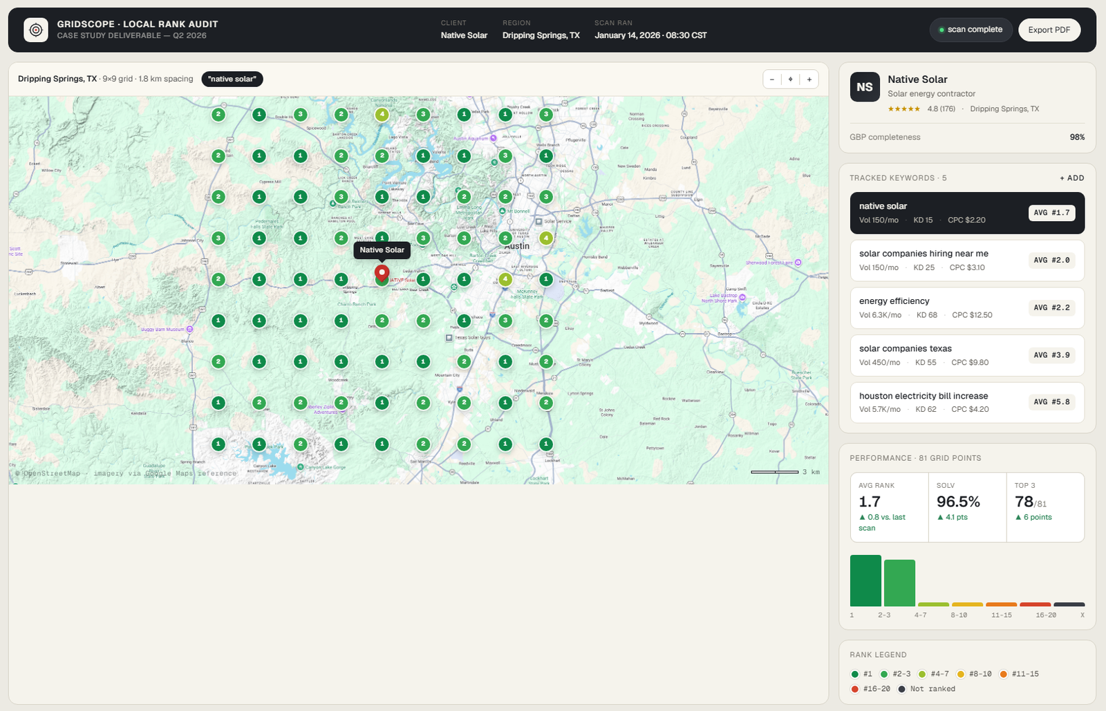Click the #4-7 lime legend swatch
The height and width of the screenshot is (711, 1106).
click(922, 674)
